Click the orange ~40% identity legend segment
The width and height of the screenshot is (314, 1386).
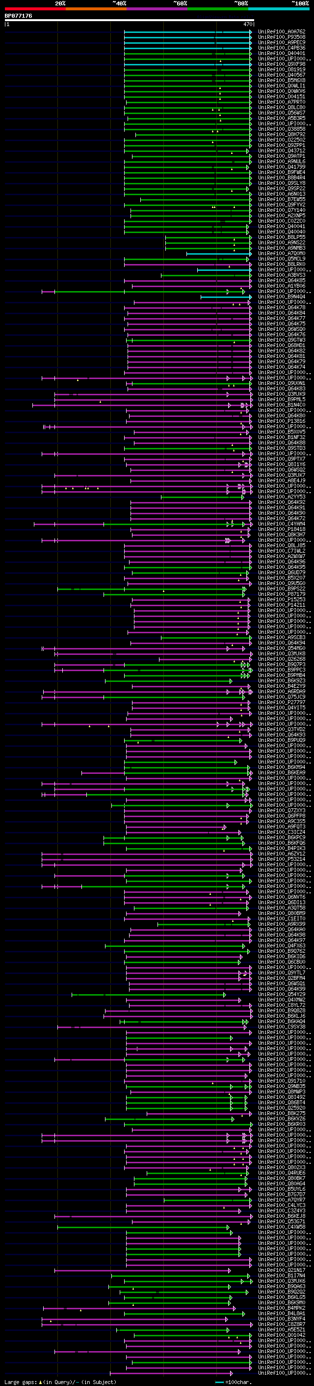pos(96,9)
